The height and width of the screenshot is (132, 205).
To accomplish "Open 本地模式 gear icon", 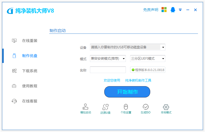I will 166,107.
